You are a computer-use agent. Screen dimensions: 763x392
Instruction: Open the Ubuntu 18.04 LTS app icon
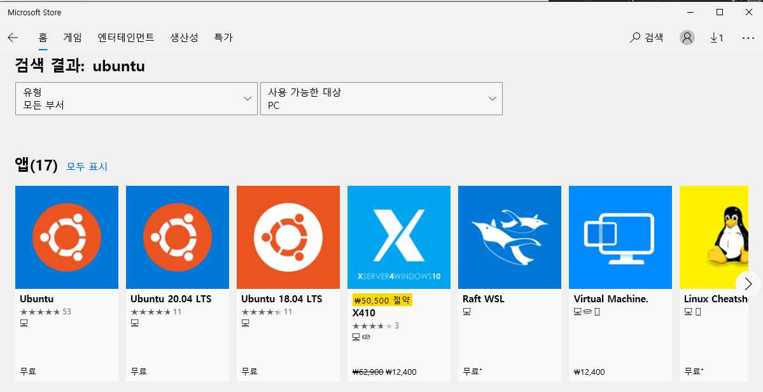click(288, 237)
